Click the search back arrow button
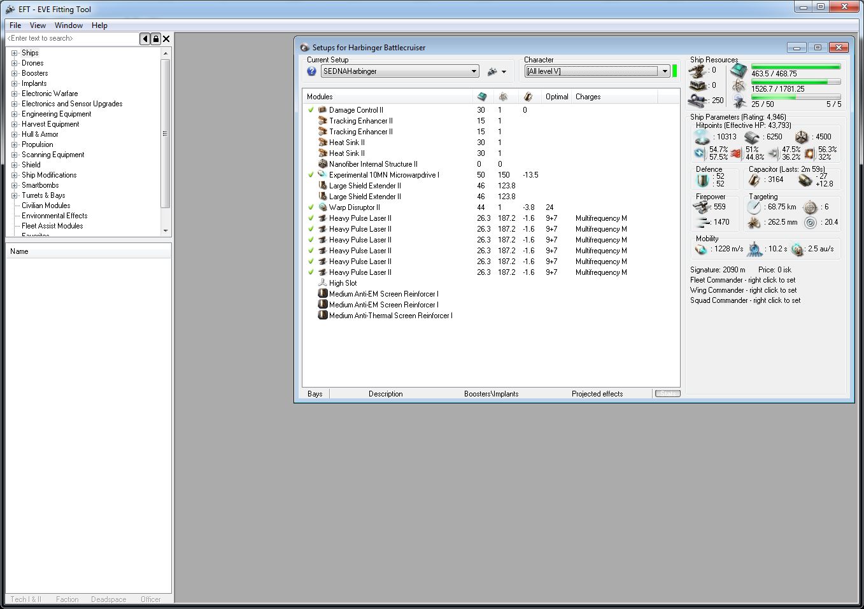This screenshot has width=864, height=609. pos(145,39)
